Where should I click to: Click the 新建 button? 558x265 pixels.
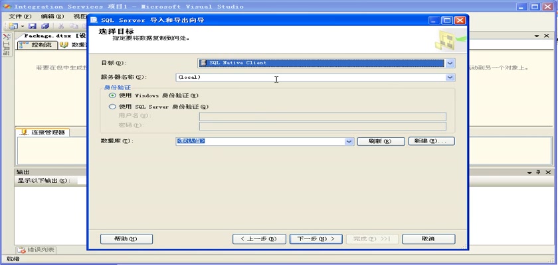[432, 141]
